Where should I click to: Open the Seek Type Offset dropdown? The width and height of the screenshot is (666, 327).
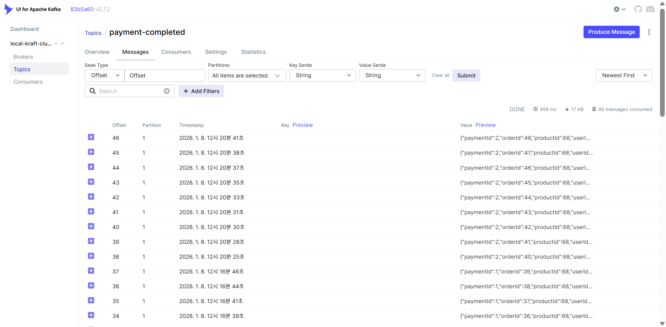pyautogui.click(x=105, y=75)
